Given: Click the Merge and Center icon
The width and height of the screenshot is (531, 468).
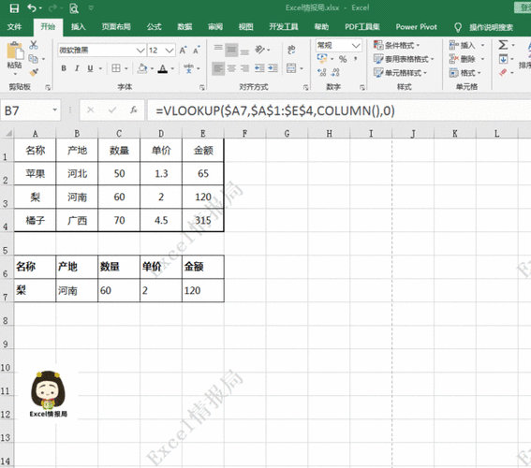Looking at the screenshot, I should [x=291, y=68].
